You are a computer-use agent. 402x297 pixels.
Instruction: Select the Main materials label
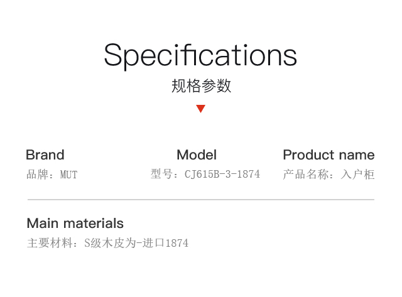click(75, 223)
